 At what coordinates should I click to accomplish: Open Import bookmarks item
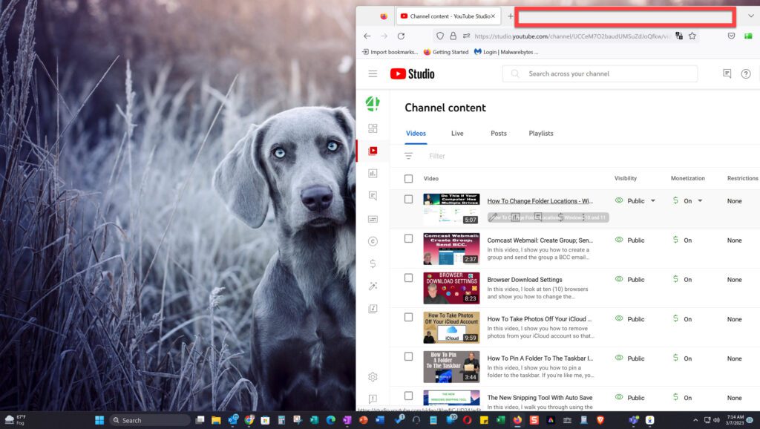[390, 52]
